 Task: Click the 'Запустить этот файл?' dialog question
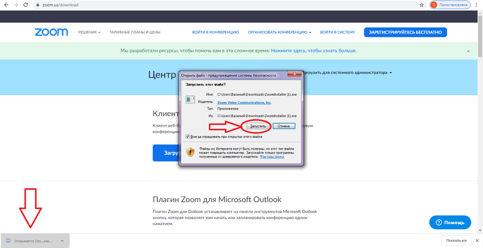point(206,84)
